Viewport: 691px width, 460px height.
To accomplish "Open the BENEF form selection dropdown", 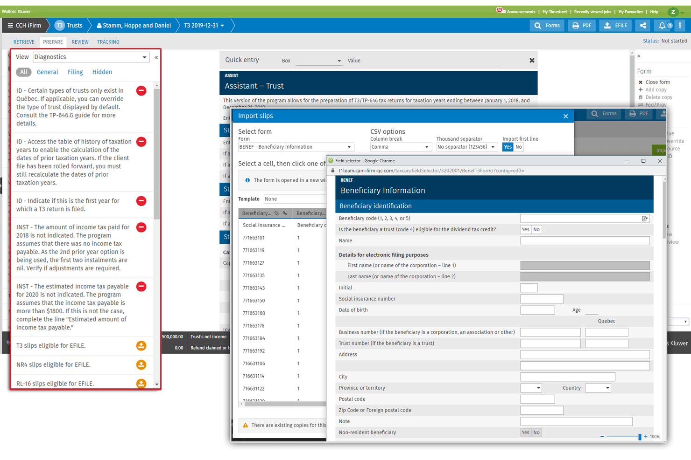I will [x=296, y=147].
